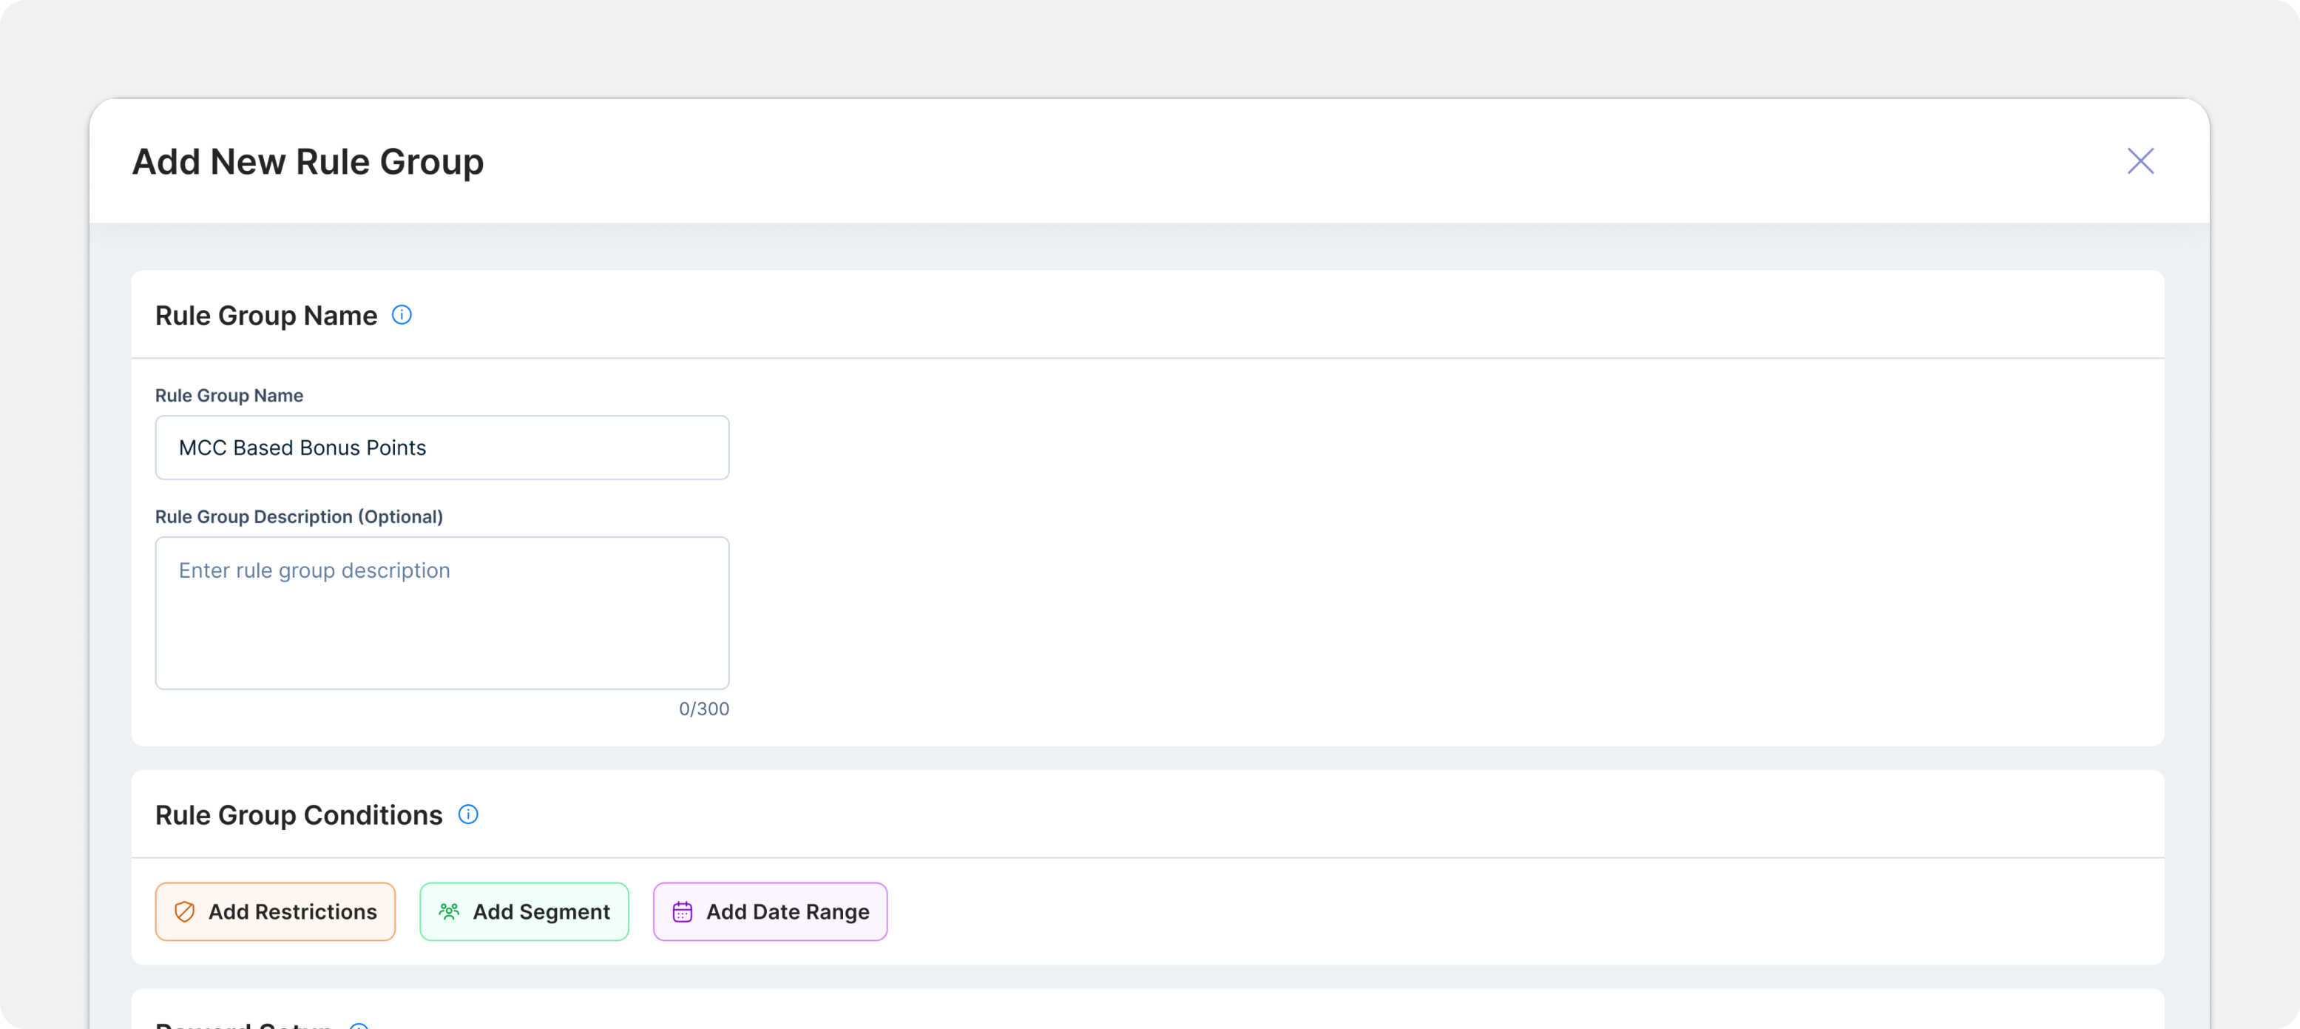This screenshot has width=2300, height=1029.
Task: Click the 0/300 character counter
Action: click(703, 709)
